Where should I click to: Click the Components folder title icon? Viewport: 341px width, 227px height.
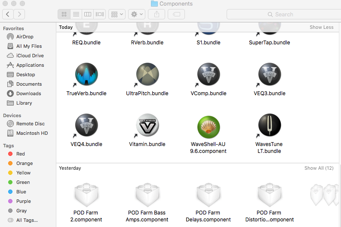(x=154, y=3)
